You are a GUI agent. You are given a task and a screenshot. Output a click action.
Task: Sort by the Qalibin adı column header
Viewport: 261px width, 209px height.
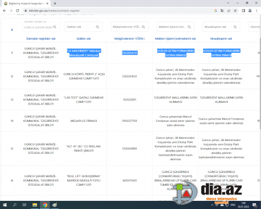(84, 38)
